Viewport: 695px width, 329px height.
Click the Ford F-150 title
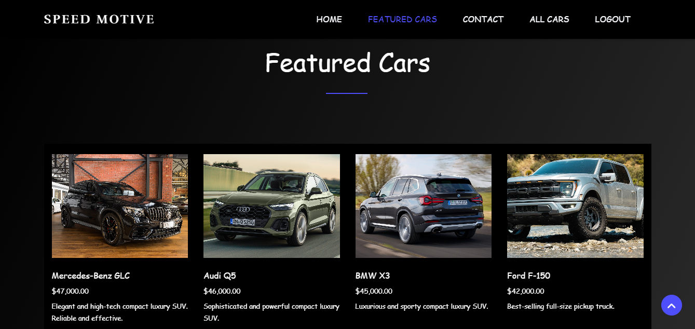528,276
